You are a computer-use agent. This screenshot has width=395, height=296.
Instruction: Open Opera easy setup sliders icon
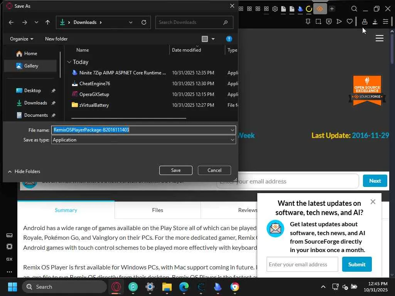pyautogui.click(x=385, y=22)
